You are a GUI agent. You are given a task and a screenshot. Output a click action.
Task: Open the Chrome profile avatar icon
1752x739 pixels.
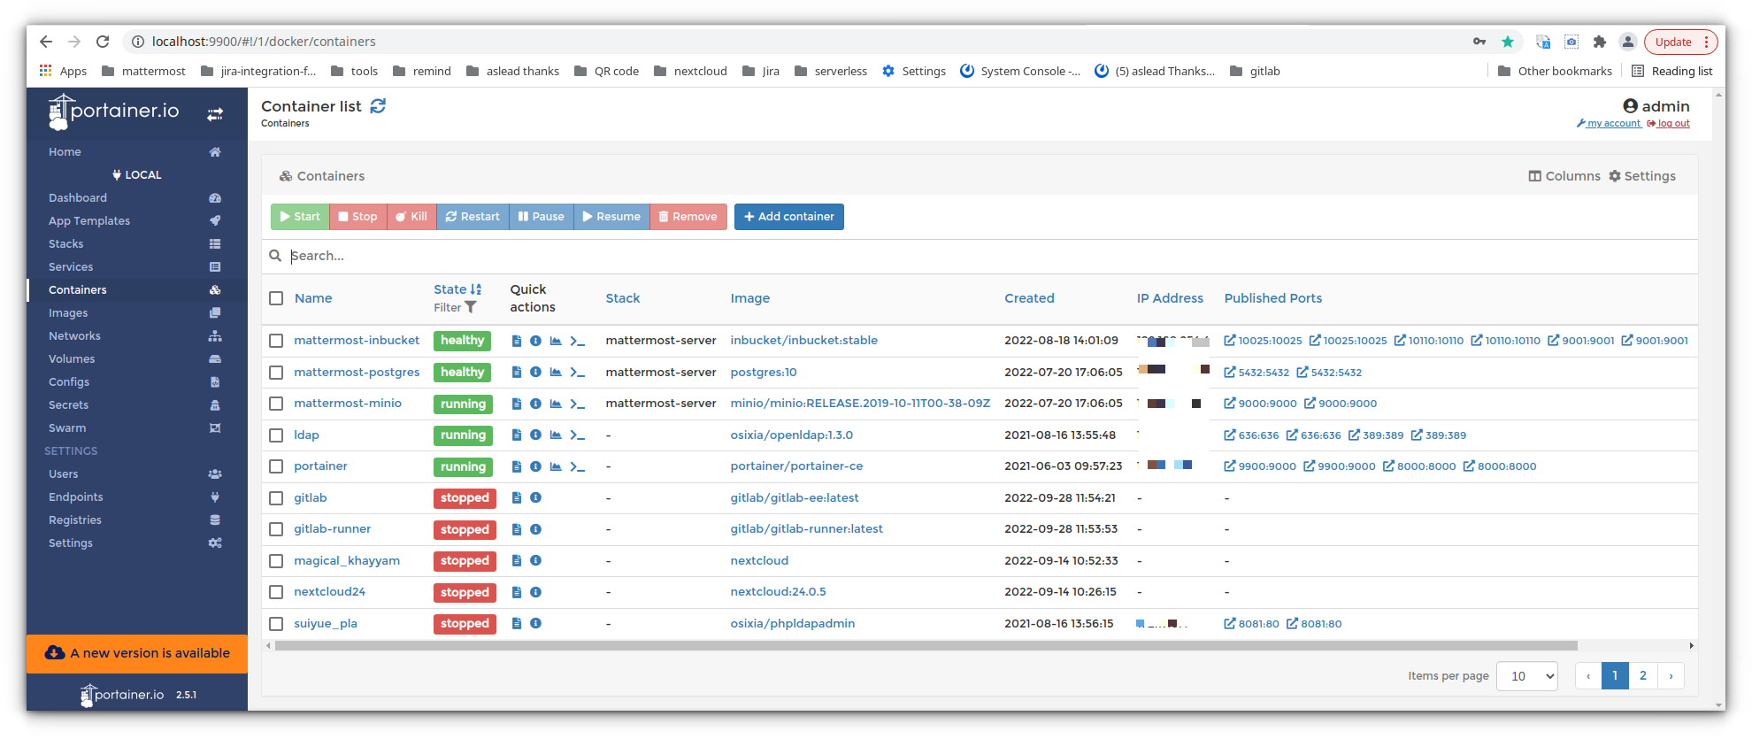[1628, 42]
